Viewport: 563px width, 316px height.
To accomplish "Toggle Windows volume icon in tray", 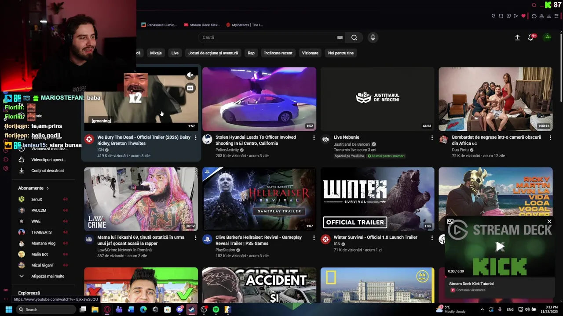I will [527, 309].
